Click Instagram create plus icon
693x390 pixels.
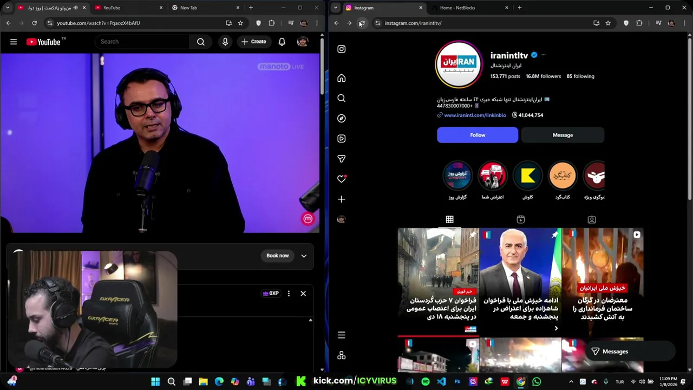pos(342,199)
